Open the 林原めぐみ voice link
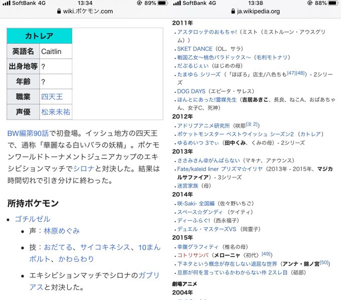341x300 pixels. tap(62, 231)
